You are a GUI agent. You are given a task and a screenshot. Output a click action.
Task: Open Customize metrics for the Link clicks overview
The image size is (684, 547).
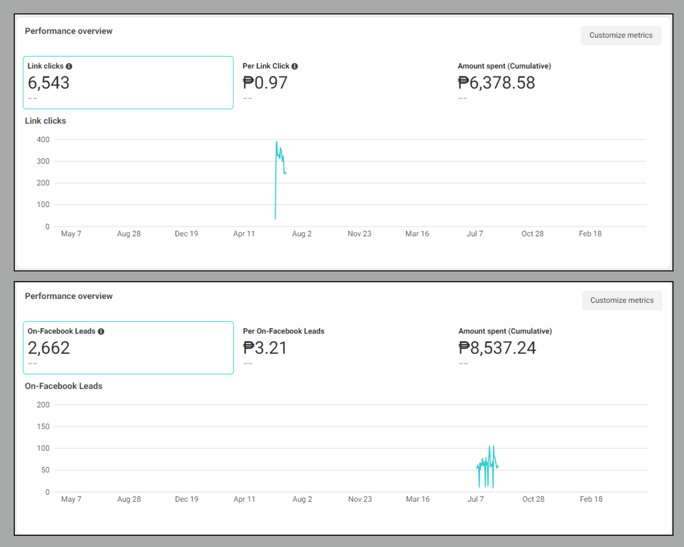621,36
